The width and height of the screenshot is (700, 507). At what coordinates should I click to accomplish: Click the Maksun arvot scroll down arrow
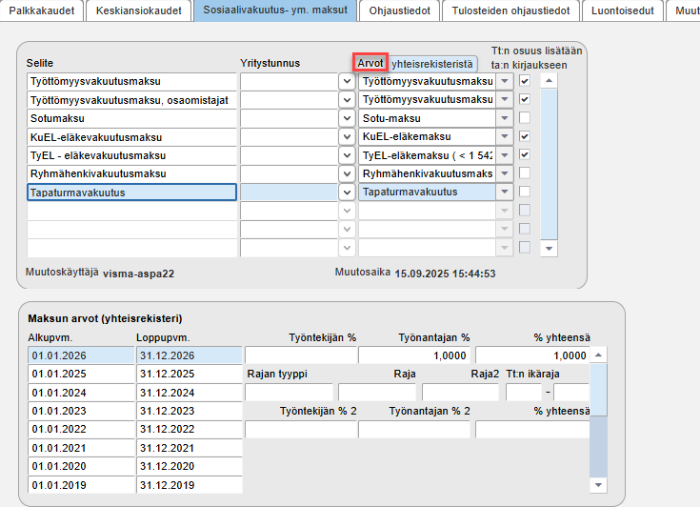point(598,485)
